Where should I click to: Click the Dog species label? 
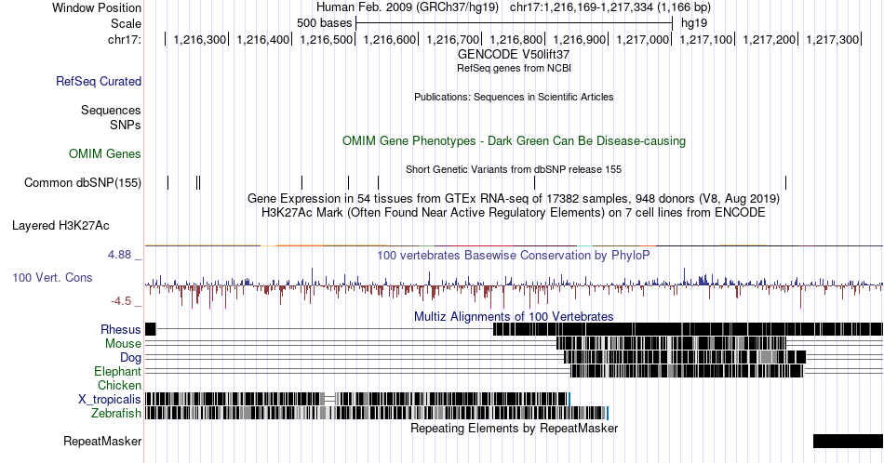pyautogui.click(x=131, y=358)
